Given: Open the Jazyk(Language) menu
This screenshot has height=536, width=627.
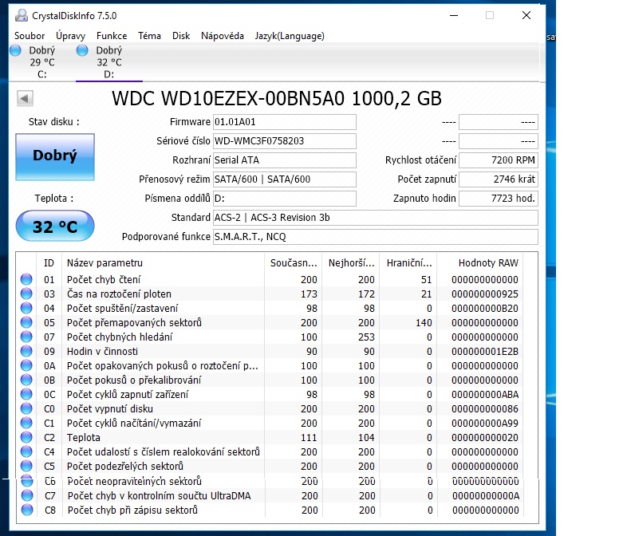Looking at the screenshot, I should point(290,36).
